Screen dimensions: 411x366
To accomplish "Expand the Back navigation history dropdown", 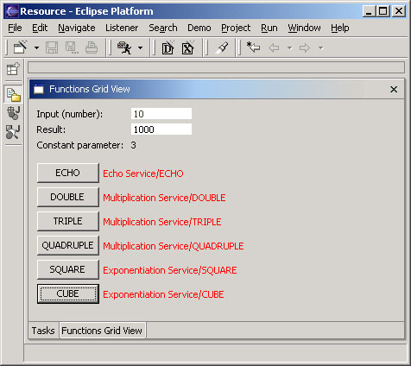I will 290,48.
